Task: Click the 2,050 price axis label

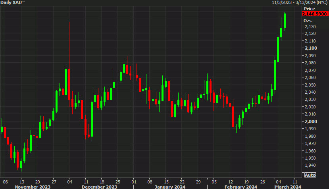Action: coord(310,85)
